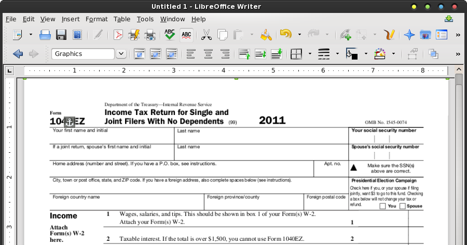Run Spelling and Grammar check
Image resolution: width=467 pixels, height=245 pixels.
(170, 35)
